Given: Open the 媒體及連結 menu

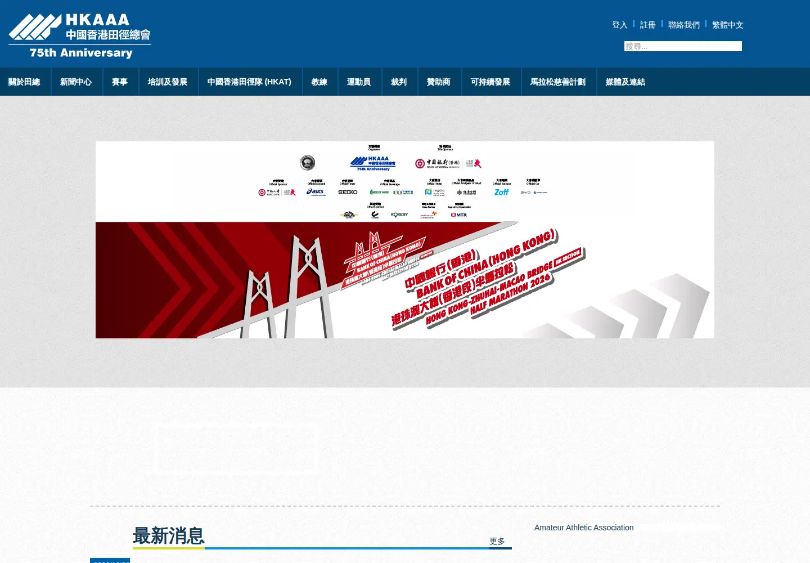Looking at the screenshot, I should pyautogui.click(x=625, y=82).
